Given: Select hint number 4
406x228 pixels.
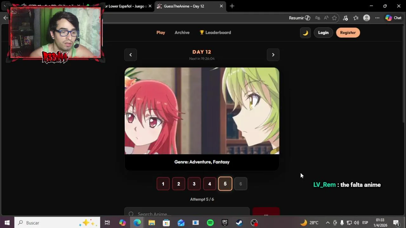Looking at the screenshot, I should pos(210,184).
